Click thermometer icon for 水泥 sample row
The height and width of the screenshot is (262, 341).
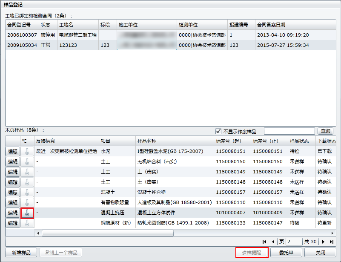pos(27,151)
